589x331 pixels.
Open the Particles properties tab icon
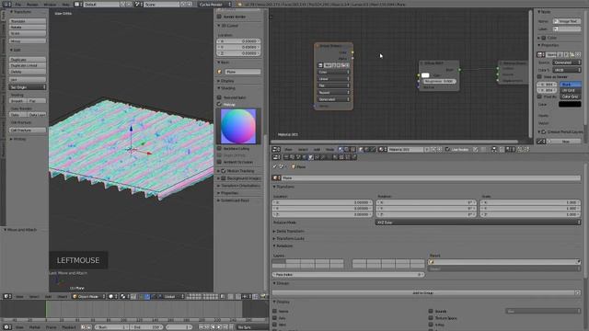click(x=348, y=157)
